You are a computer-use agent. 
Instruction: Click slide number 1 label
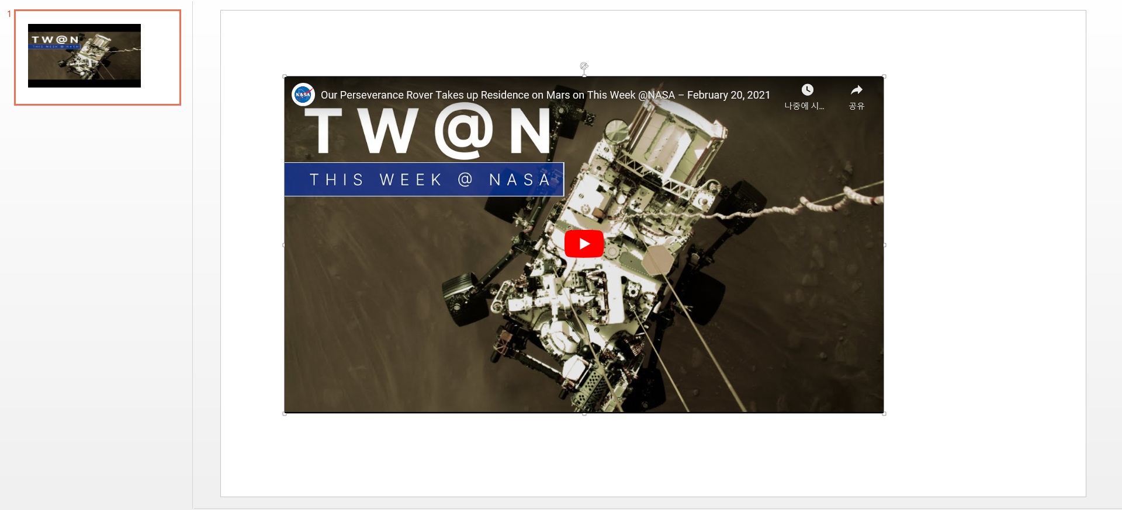[9, 14]
